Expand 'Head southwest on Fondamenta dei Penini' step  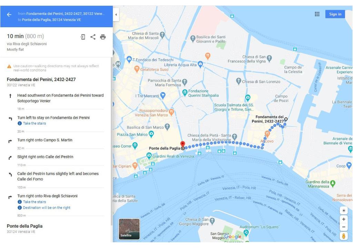click(60, 98)
